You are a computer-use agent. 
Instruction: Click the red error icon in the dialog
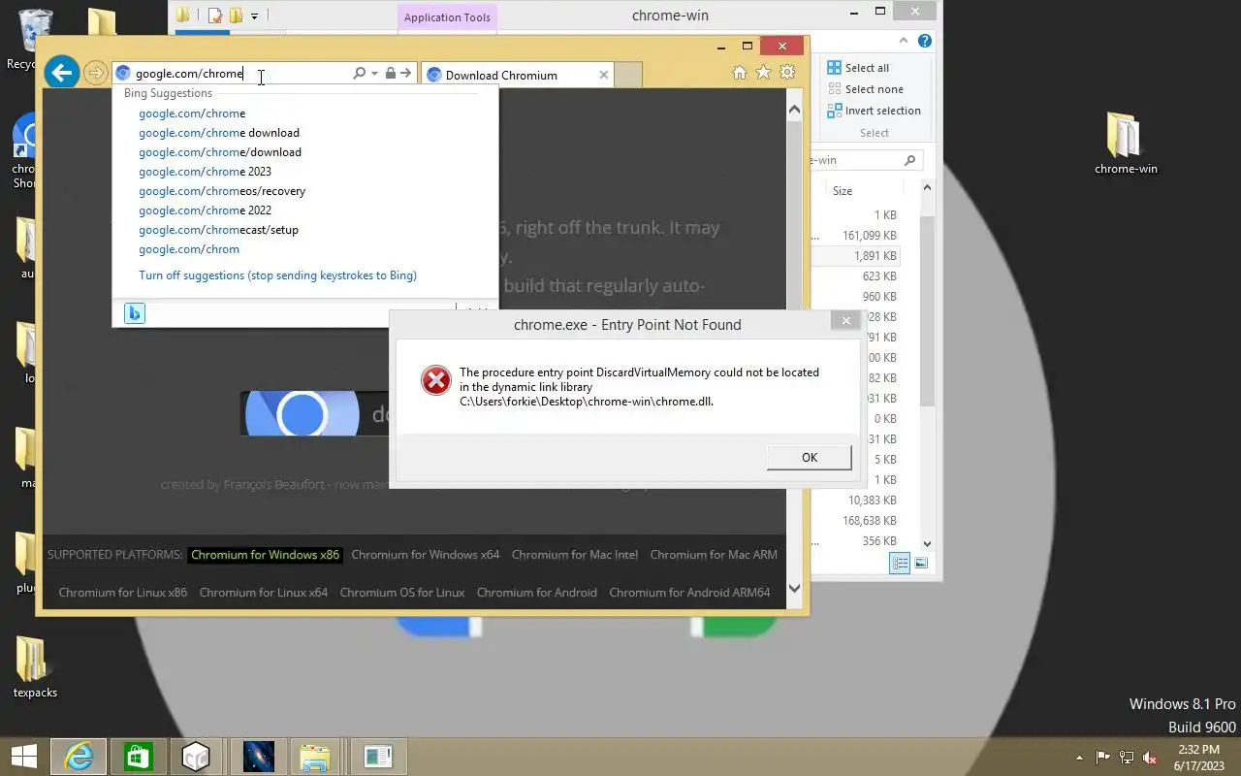coord(436,380)
